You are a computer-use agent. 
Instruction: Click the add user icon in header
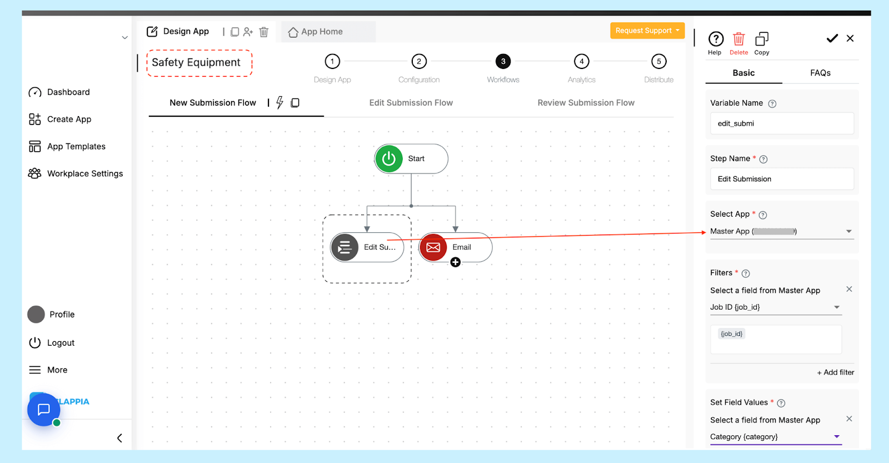248,32
